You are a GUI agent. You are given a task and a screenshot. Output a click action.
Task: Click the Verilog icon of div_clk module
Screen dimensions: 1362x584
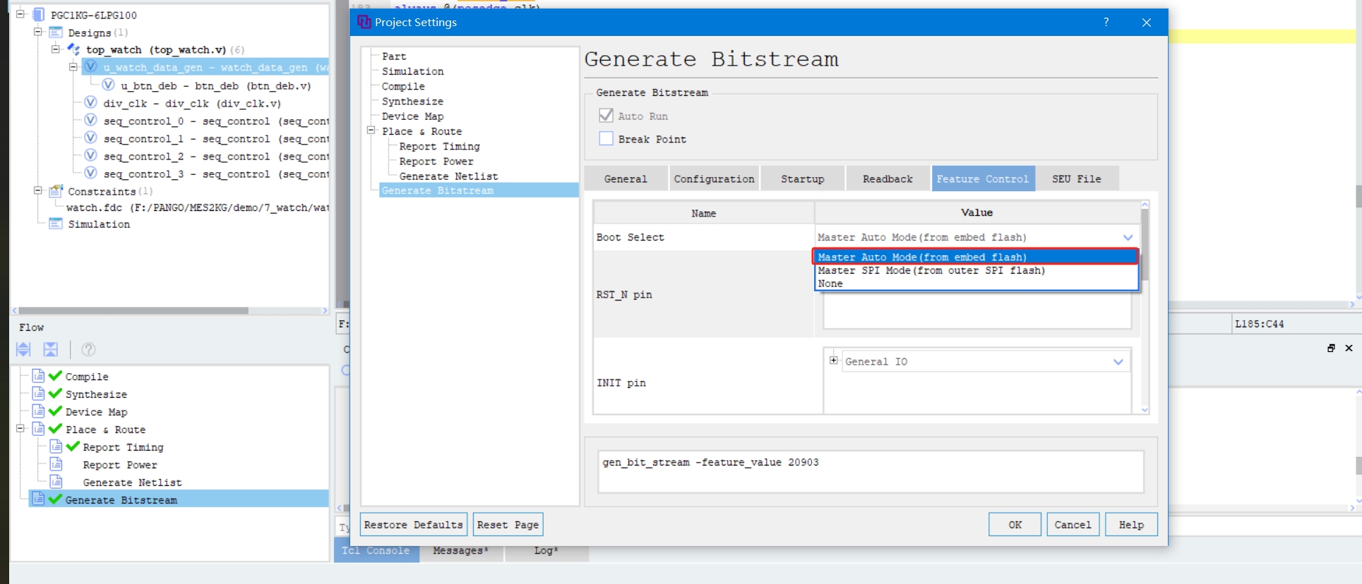[90, 102]
